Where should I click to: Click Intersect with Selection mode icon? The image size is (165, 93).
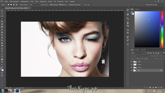tap(16, 5)
